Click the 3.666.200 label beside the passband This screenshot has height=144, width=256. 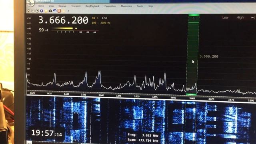coord(209,56)
